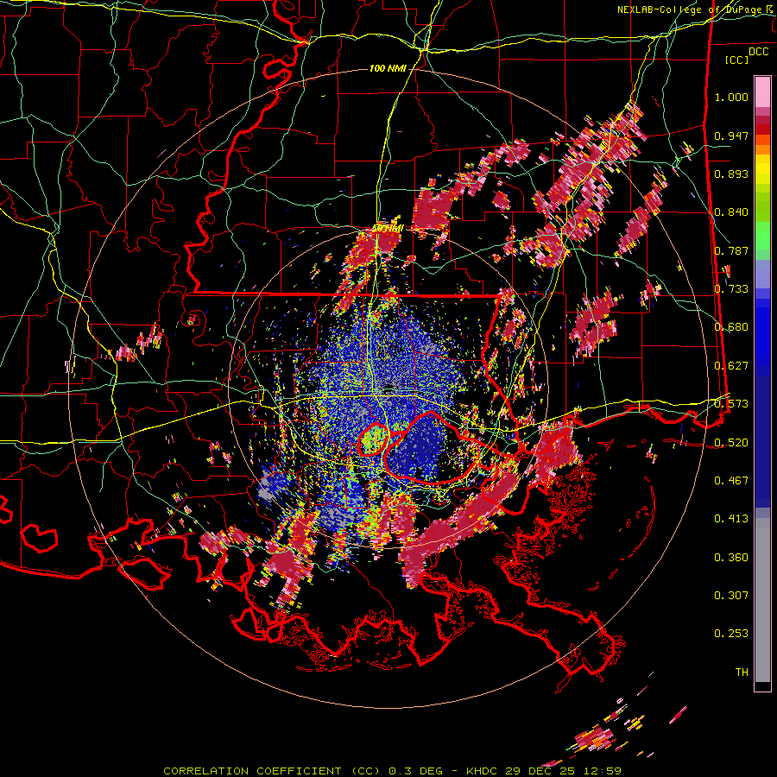Click the 0.3 DEG elevation text
The width and height of the screenshot is (777, 777).
(417, 771)
